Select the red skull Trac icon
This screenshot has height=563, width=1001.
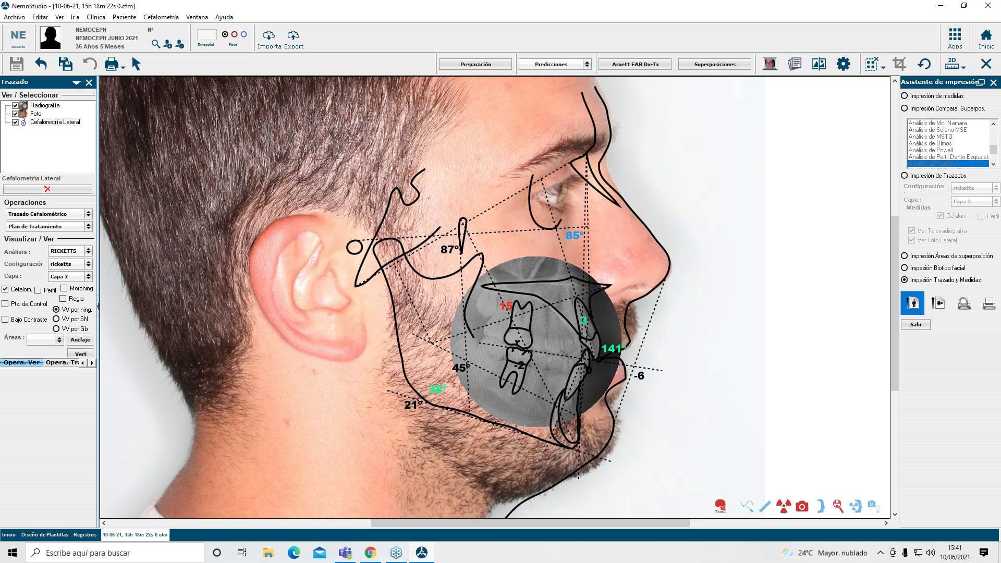[x=720, y=505]
